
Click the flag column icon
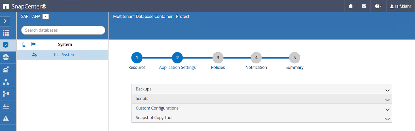click(33, 45)
